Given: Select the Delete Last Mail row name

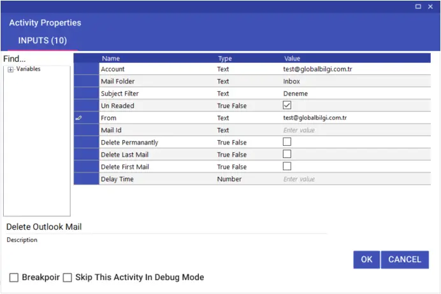Looking at the screenshot, I should [125, 155].
